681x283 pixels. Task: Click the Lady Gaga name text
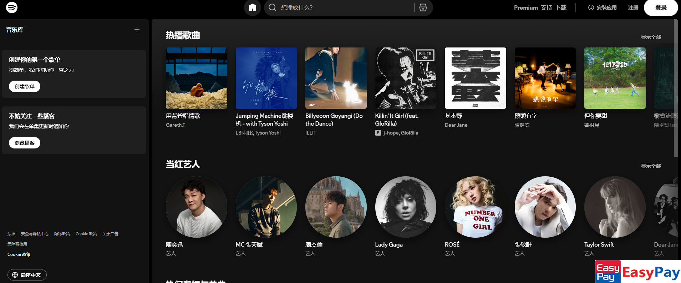(x=389, y=244)
